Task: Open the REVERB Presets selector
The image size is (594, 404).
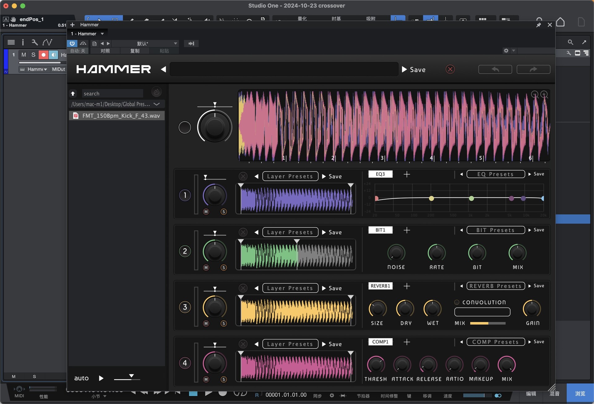Action: 495,286
